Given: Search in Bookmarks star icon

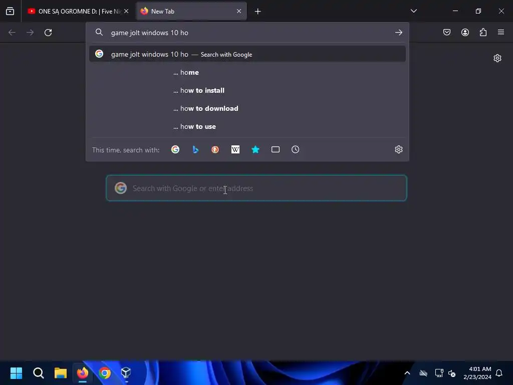Looking at the screenshot, I should [x=255, y=149].
